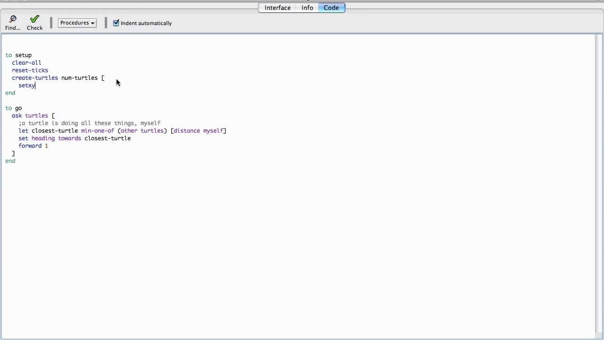Click the 'forward 1' line
This screenshot has height=340, width=604.
(33, 146)
